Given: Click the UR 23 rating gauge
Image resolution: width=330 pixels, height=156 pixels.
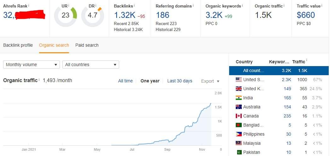Looking at the screenshot, I should click(x=66, y=15).
